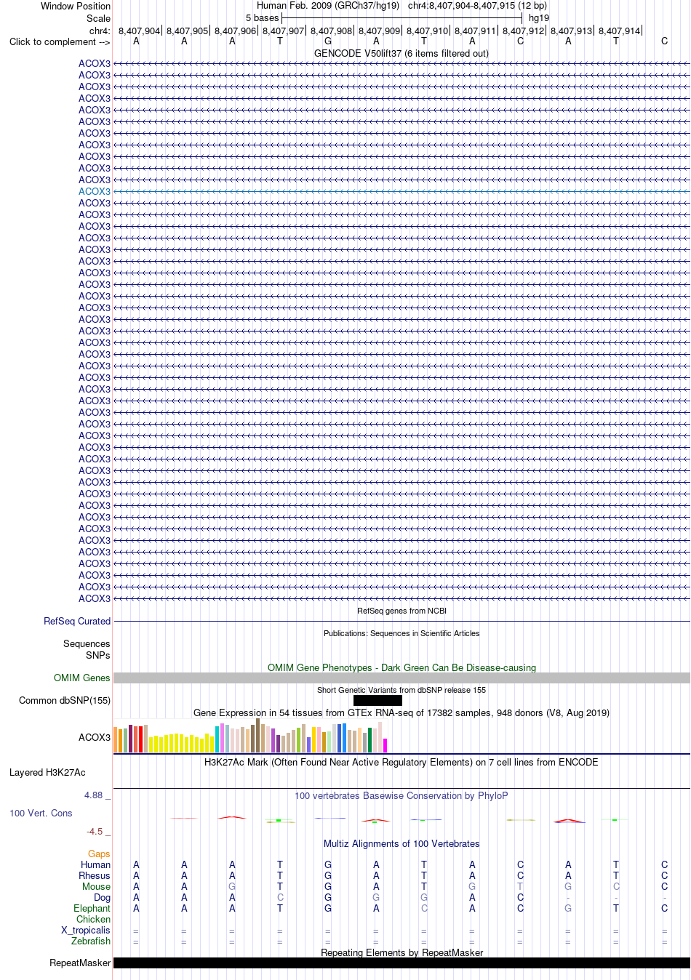The image size is (691, 980).
Task: Click the Scale label
Action: (98, 18)
